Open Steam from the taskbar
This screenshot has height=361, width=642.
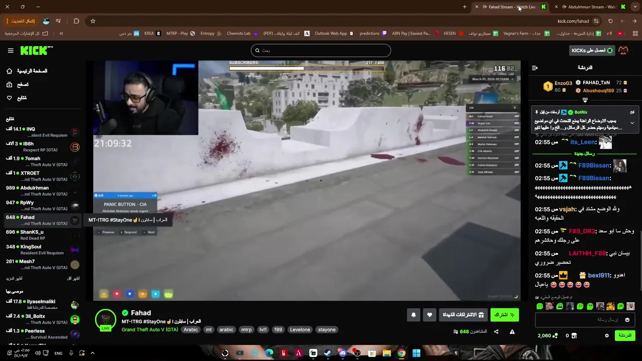point(328,353)
